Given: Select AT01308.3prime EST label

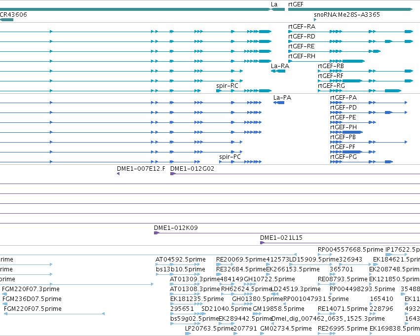Looking at the screenshot, I should point(195,290).
